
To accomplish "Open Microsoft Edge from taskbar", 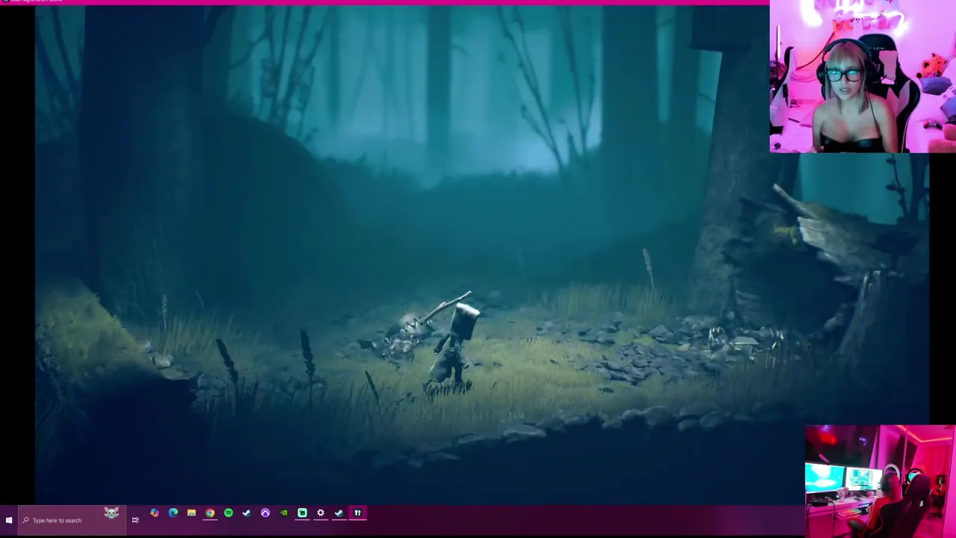I will pyautogui.click(x=173, y=513).
